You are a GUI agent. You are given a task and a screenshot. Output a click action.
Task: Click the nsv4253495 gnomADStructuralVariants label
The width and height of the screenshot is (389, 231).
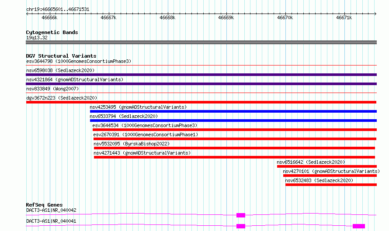coord(138,107)
